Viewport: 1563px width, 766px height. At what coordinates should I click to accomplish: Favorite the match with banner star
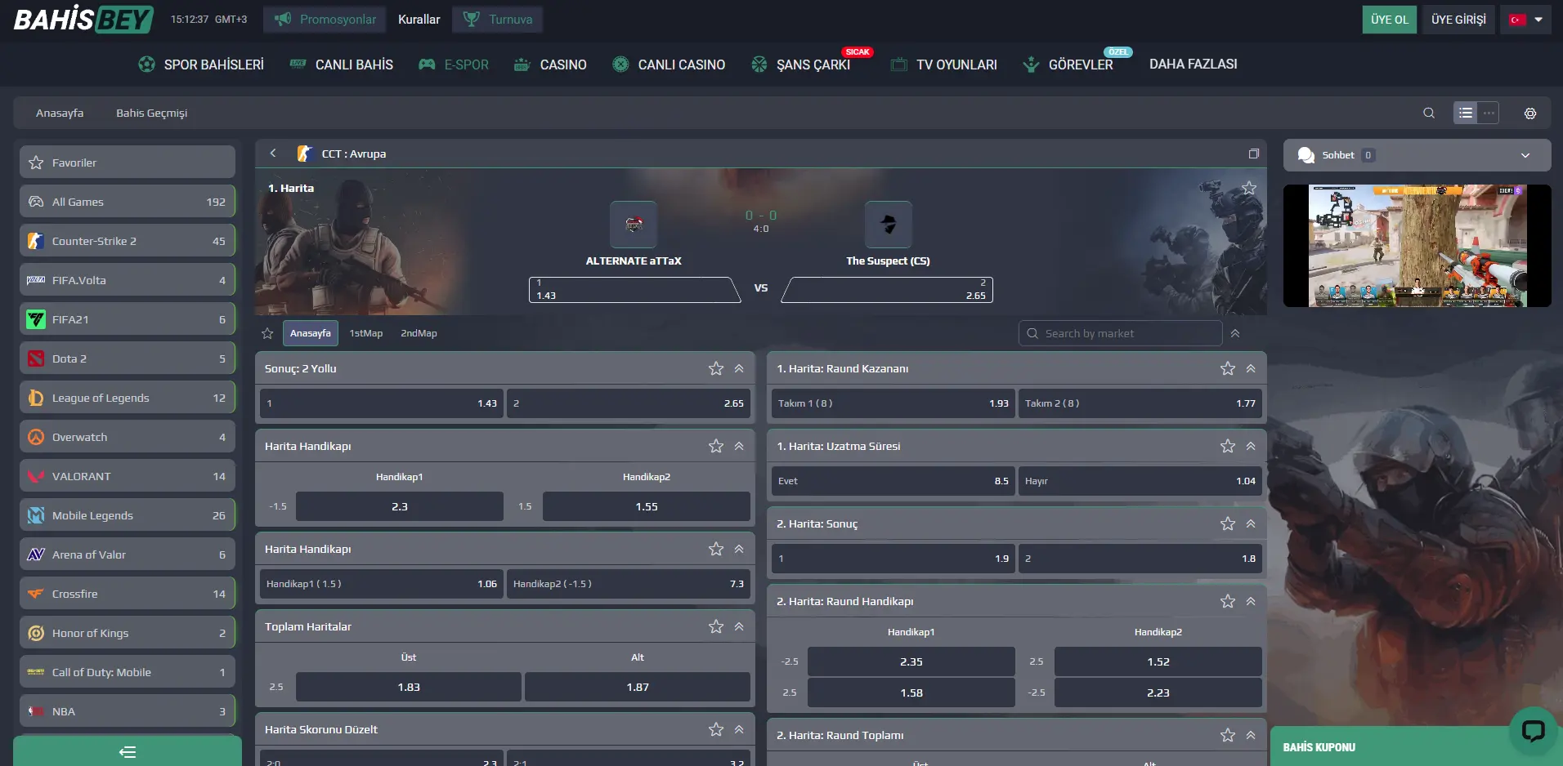point(1249,188)
